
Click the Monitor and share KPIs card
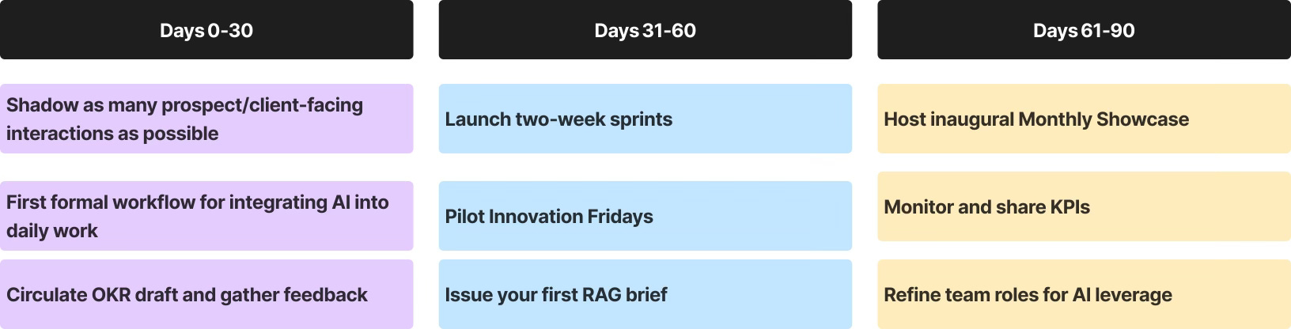1084,206
